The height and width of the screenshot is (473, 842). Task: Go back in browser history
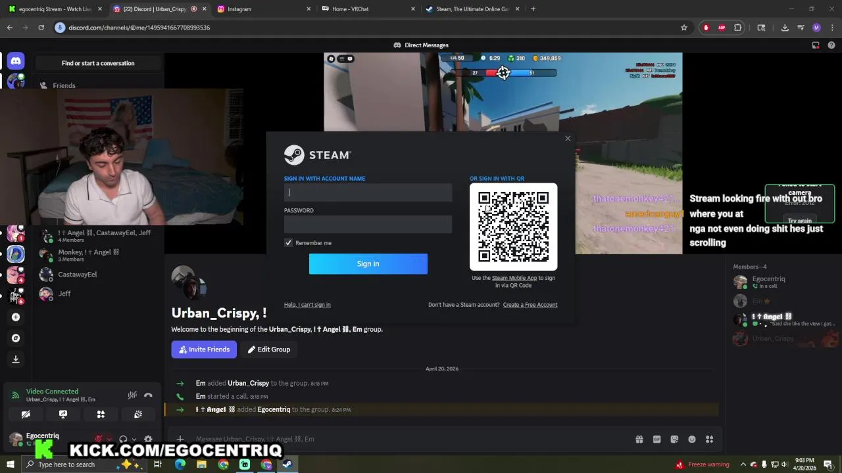9,28
